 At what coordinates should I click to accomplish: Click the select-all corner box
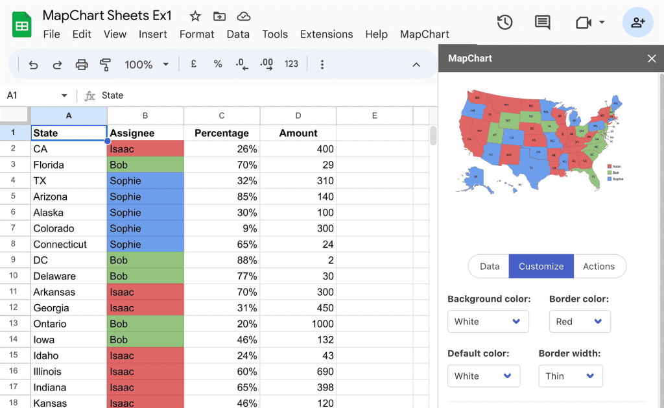(x=14, y=115)
